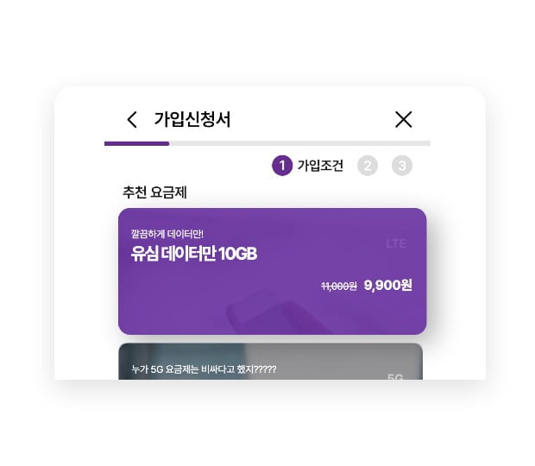The width and height of the screenshot is (535, 466).
Task: Jump to step 2 circle
Action: pyautogui.click(x=368, y=166)
